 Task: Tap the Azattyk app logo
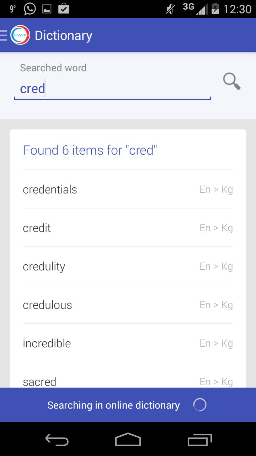pos(20,35)
